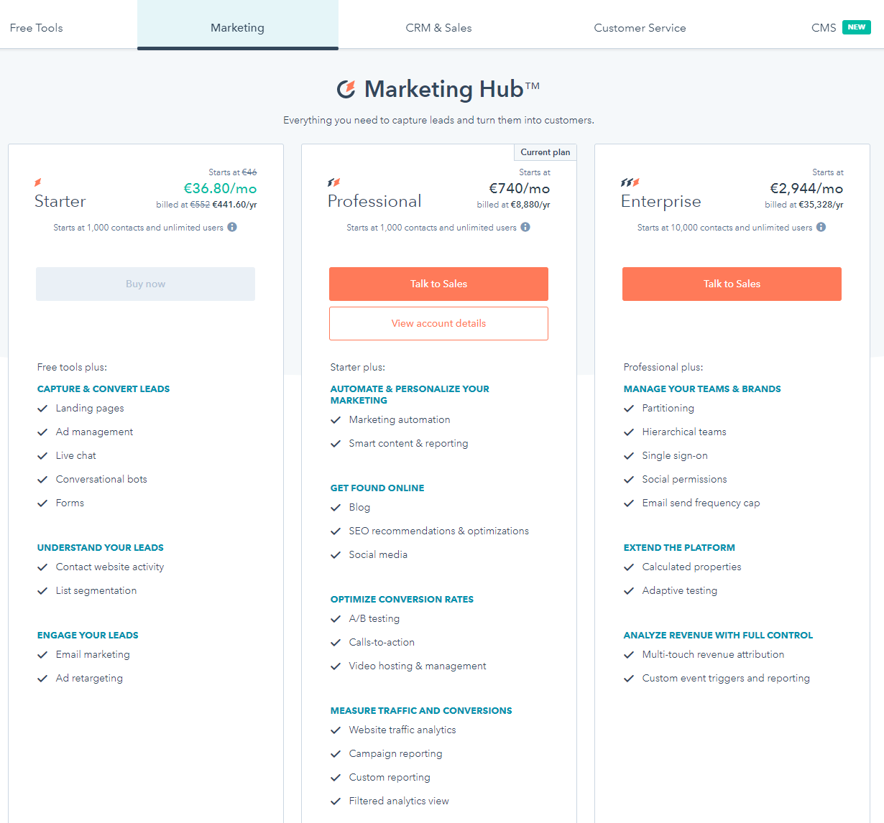Click the Social permissions text

(684, 479)
